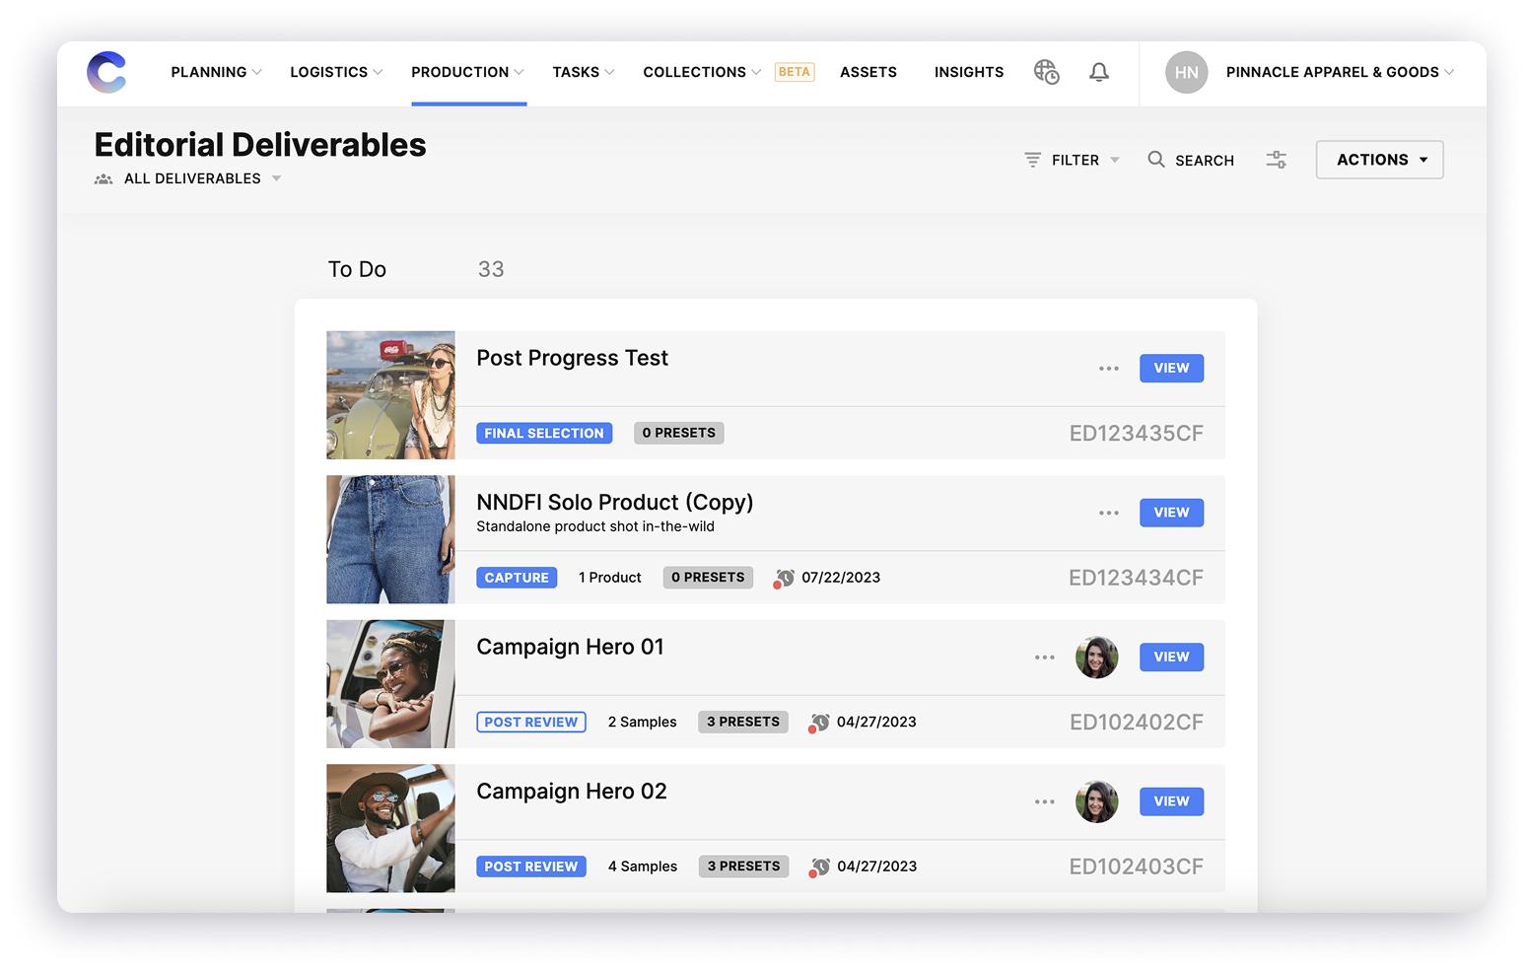
Task: Click the Search label in the toolbar
Action: 1205,160
